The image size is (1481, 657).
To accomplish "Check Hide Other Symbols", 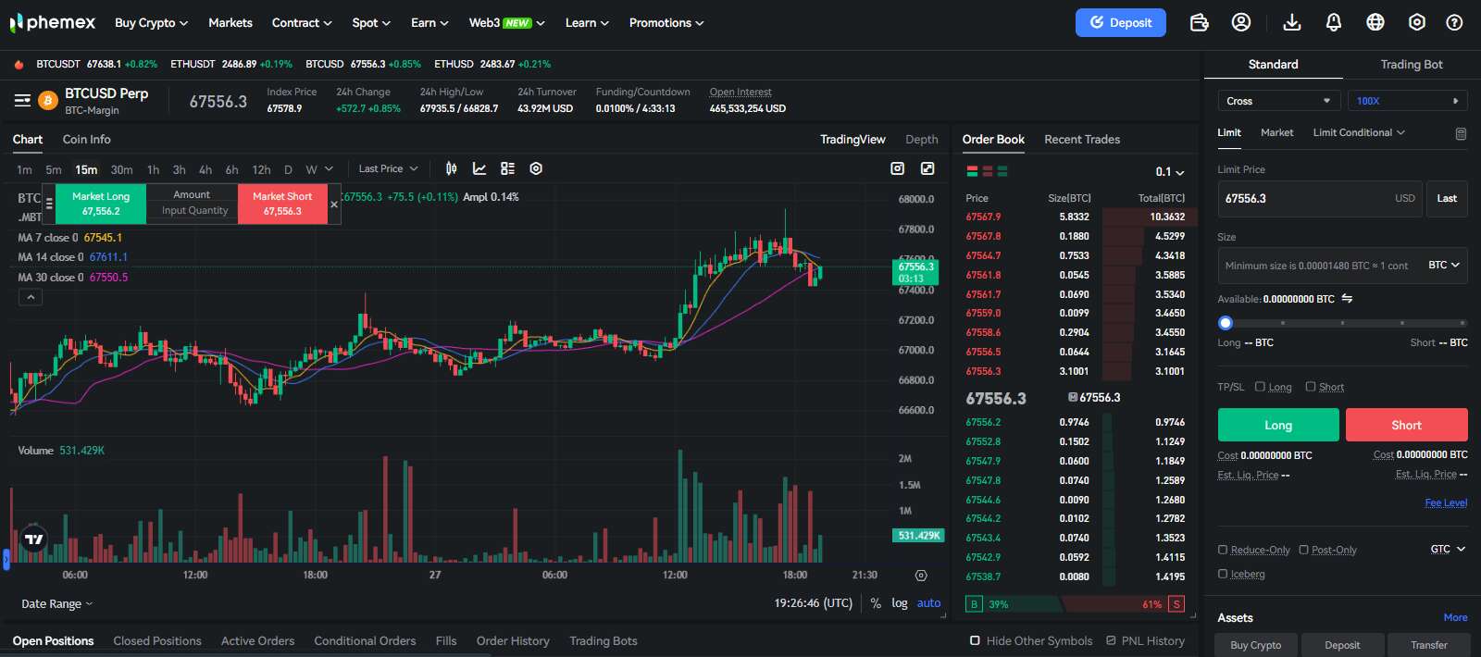I will tap(975, 640).
